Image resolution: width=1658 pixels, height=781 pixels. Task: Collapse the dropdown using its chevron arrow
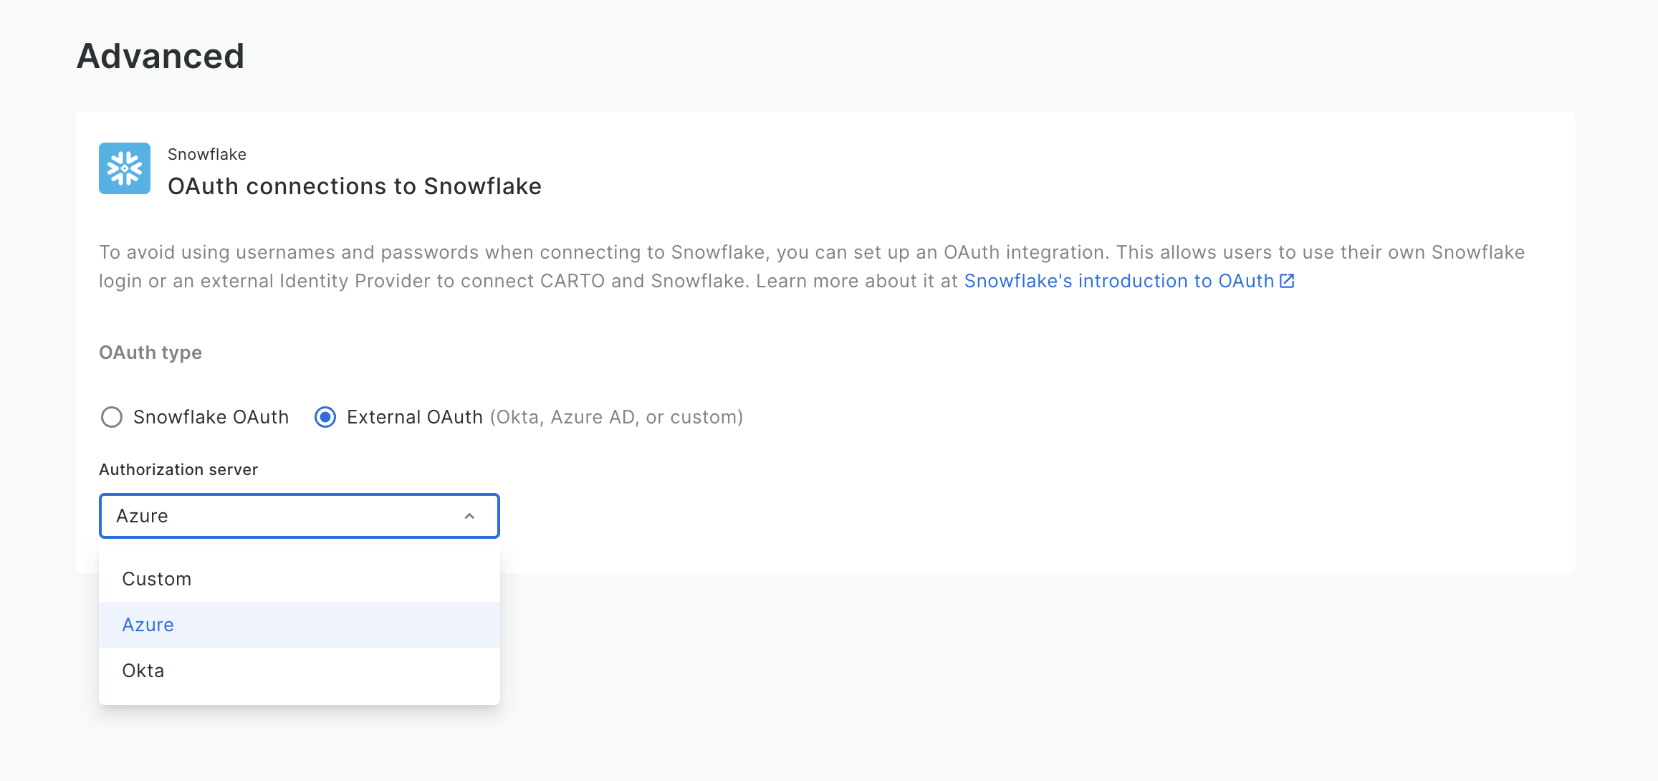pyautogui.click(x=469, y=516)
